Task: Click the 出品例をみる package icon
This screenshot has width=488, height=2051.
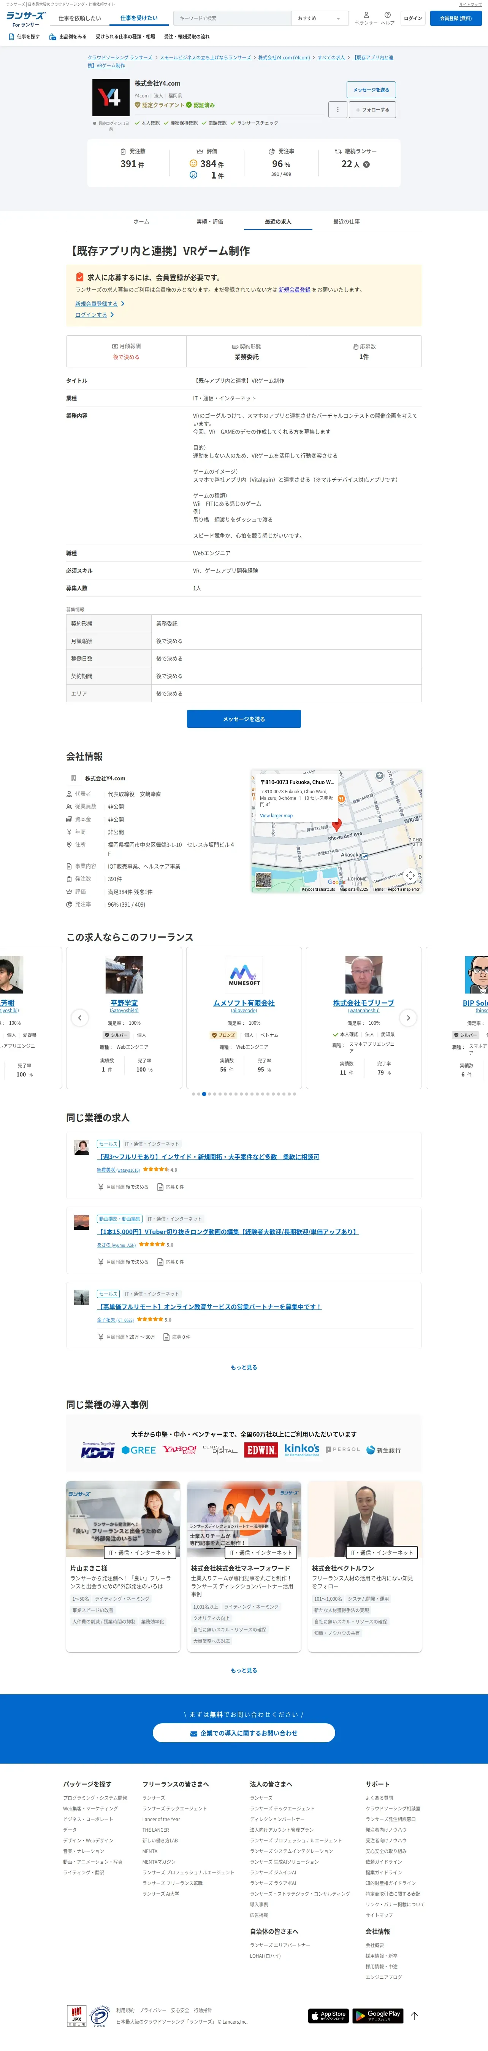Action: (x=52, y=37)
